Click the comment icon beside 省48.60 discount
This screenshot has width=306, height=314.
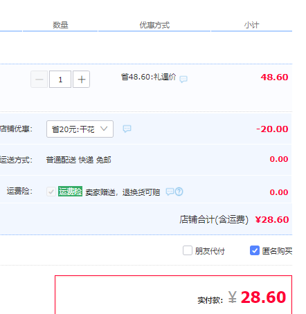click(183, 79)
